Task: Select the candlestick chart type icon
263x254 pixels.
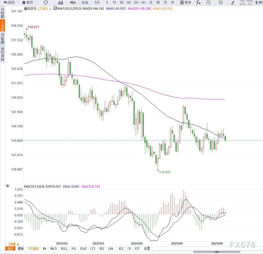Action: (73, 3)
